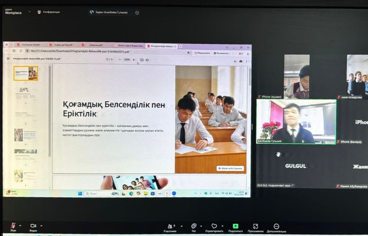Close the KHoghamdykh-Belsendilik PDF tab
368x236 pixels.
175,46
